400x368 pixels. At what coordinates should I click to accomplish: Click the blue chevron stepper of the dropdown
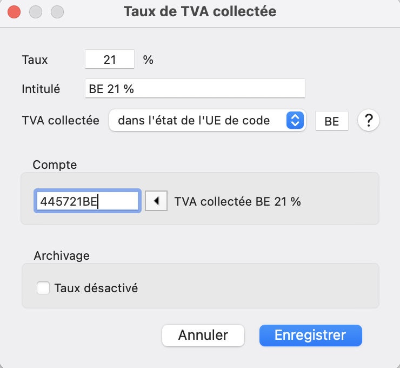295,120
